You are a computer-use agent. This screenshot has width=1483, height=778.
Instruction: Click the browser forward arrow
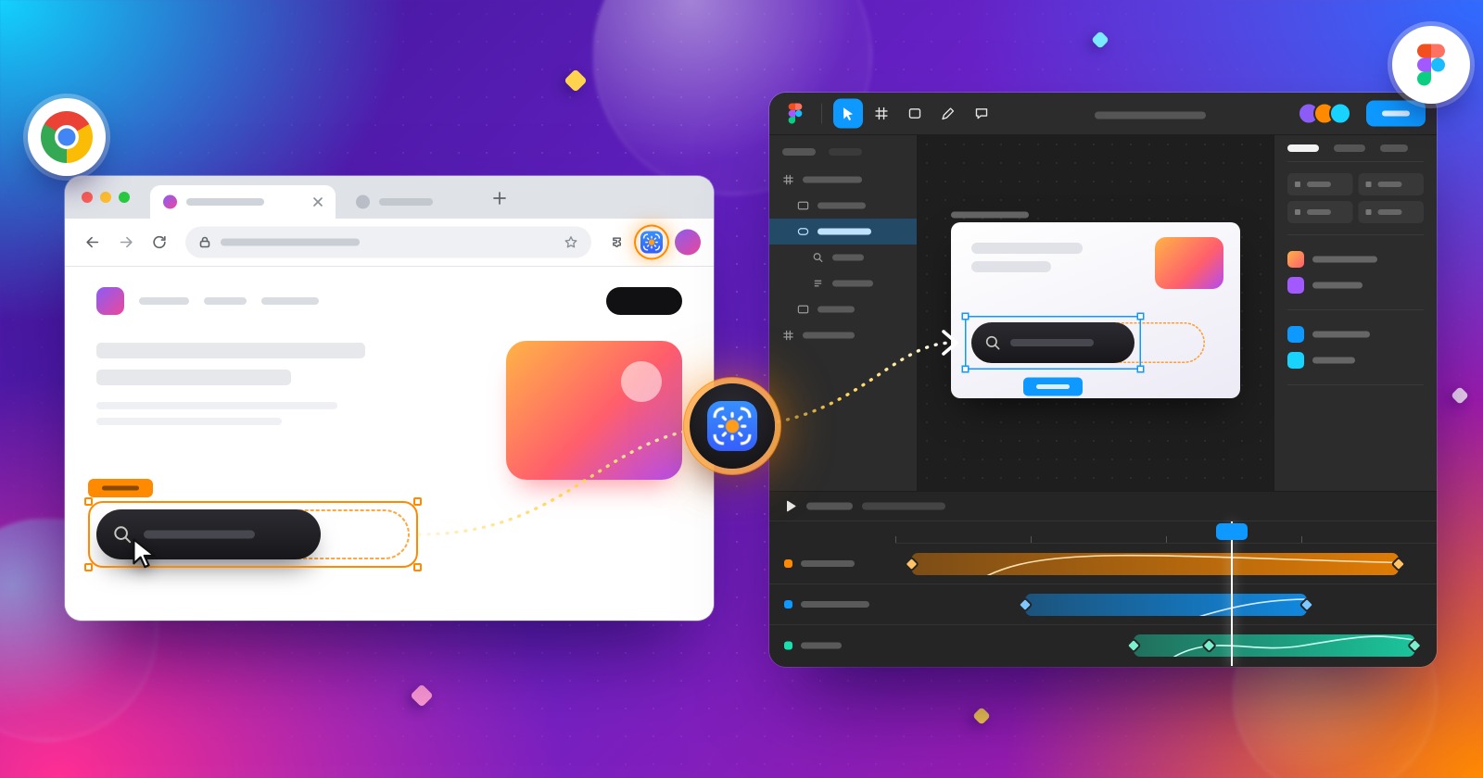(x=126, y=243)
